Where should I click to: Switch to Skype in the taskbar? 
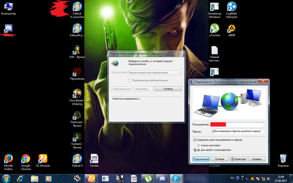176,179
